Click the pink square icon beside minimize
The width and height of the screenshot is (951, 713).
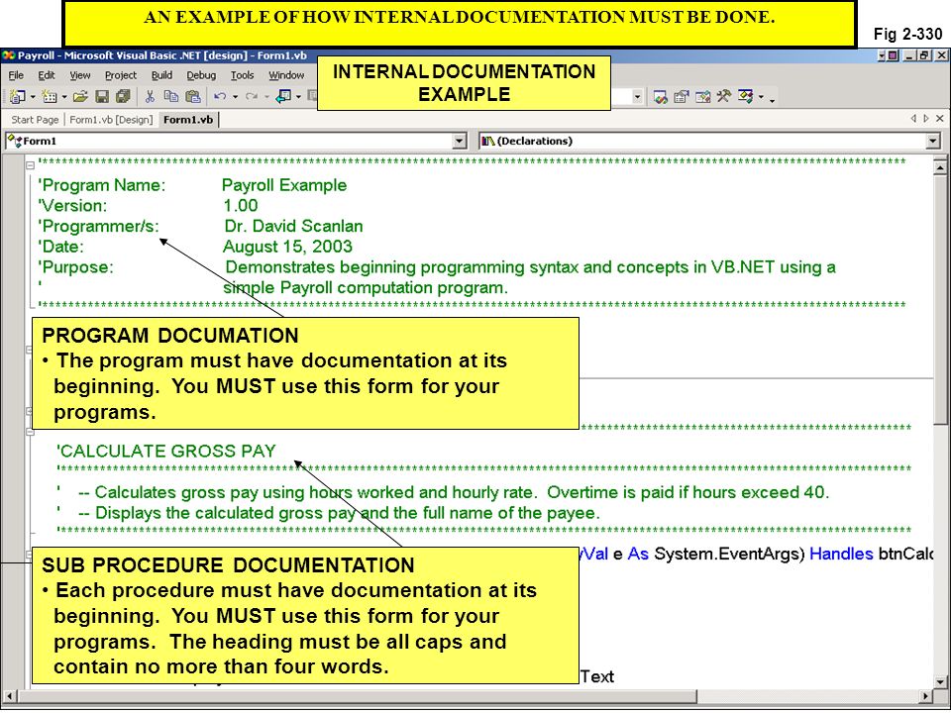click(x=893, y=55)
